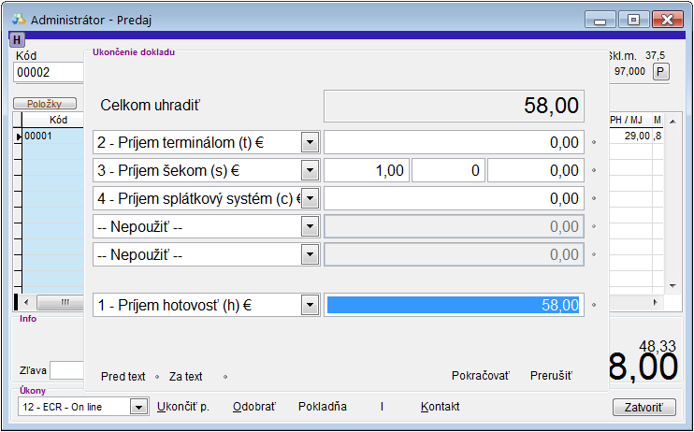The image size is (694, 432).
Task: Click Prerušiť to cancel payment
Action: coord(550,376)
